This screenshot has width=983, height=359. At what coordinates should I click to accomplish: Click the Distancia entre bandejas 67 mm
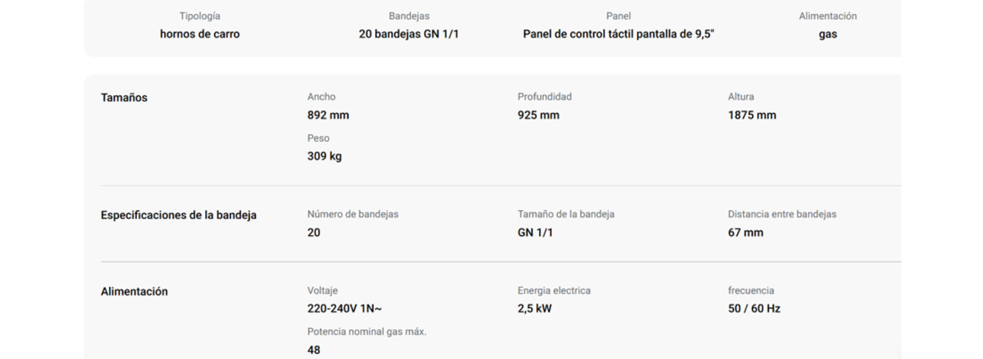[746, 233]
